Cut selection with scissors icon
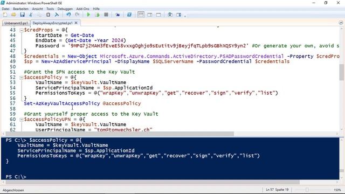The image size is (345, 194). (31, 15)
